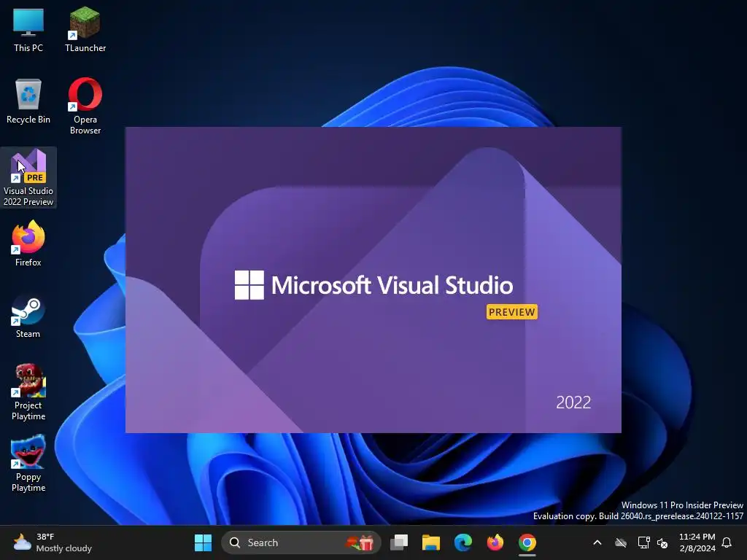
Task: Open Task View from the taskbar
Action: click(x=399, y=542)
